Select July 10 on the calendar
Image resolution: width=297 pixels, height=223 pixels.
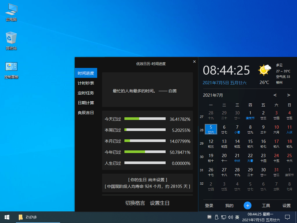click(x=276, y=129)
